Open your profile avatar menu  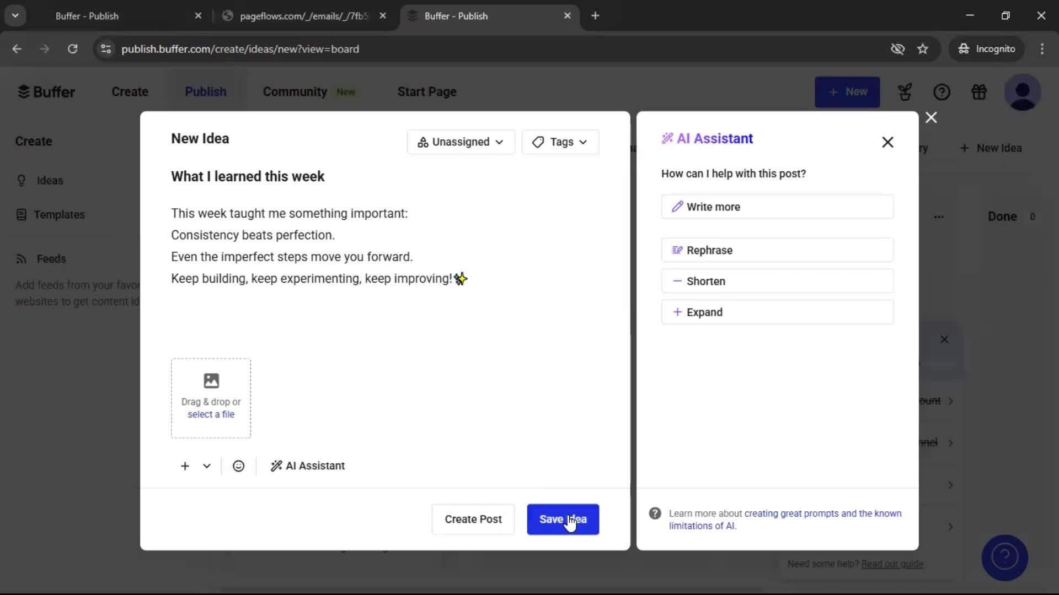(1023, 92)
